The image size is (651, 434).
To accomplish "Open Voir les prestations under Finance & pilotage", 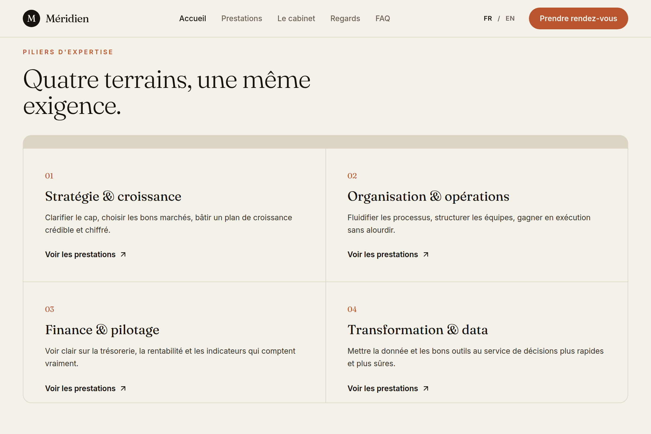I will [x=85, y=388].
